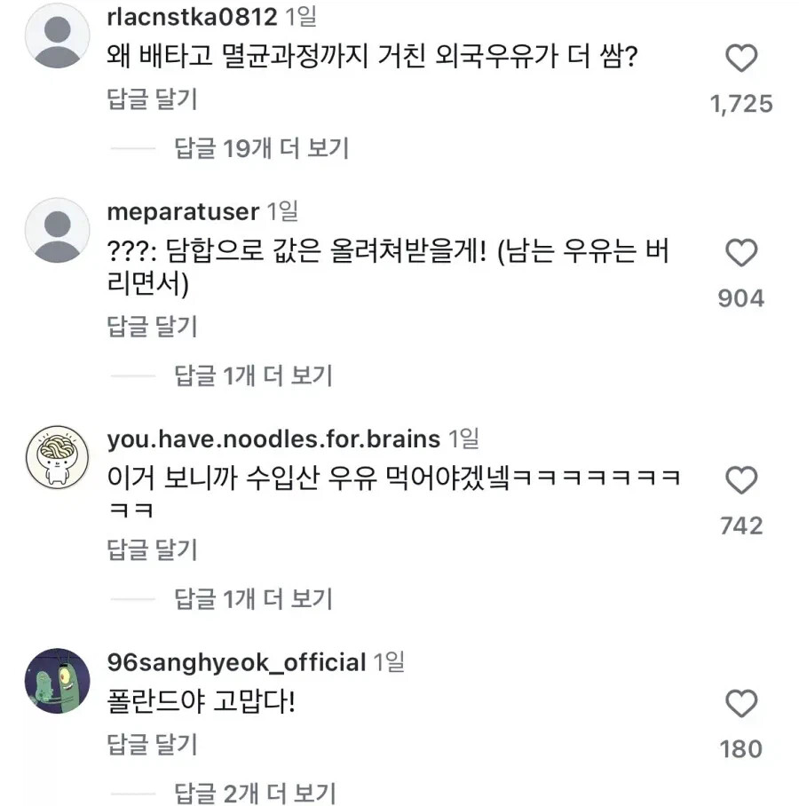Viewport: 799px width, 806px height.
Task: Like meparatuser's comment with heart icon
Action: pos(741,254)
